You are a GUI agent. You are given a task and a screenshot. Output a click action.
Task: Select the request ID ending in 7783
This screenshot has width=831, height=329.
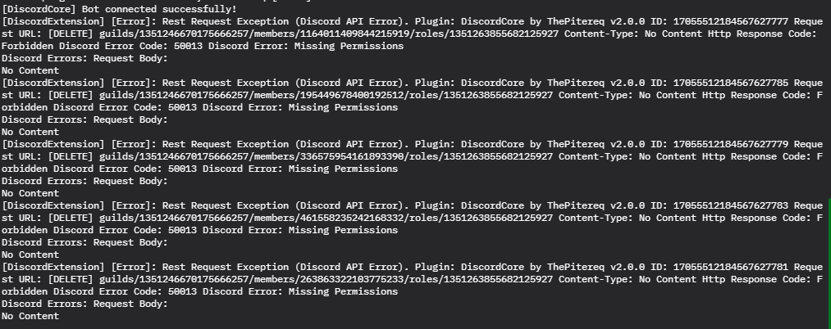733,205
